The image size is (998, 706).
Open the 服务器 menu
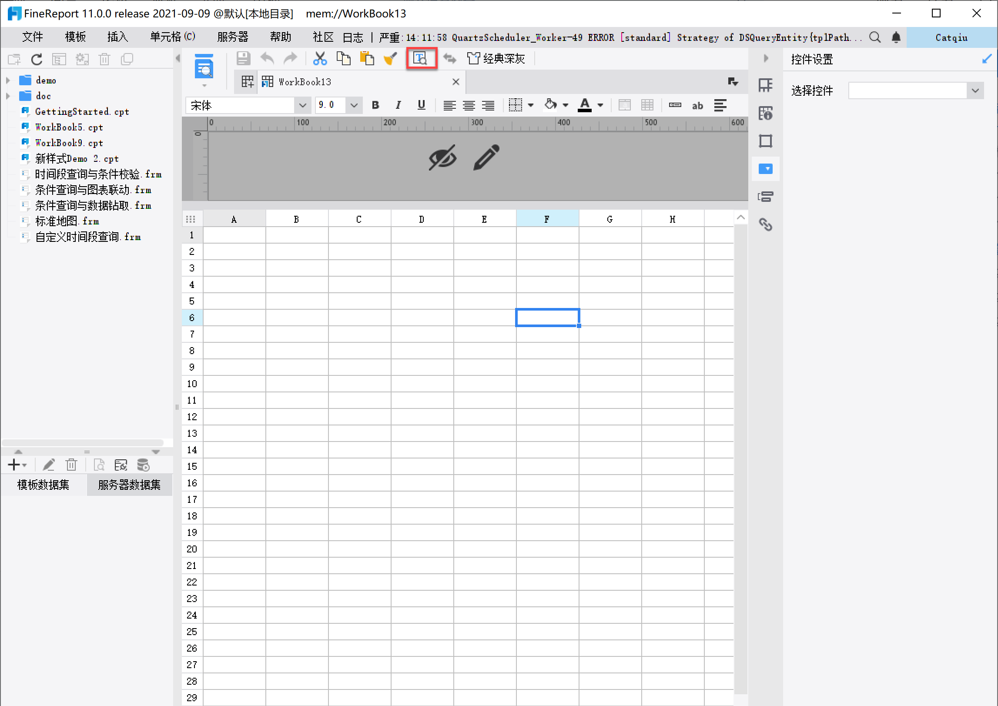233,37
